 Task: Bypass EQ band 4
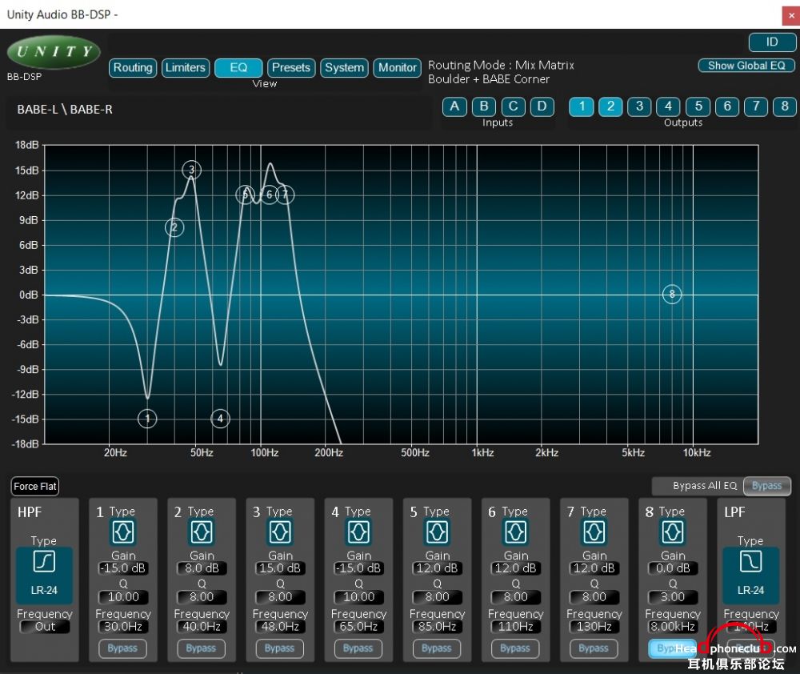pyautogui.click(x=358, y=648)
